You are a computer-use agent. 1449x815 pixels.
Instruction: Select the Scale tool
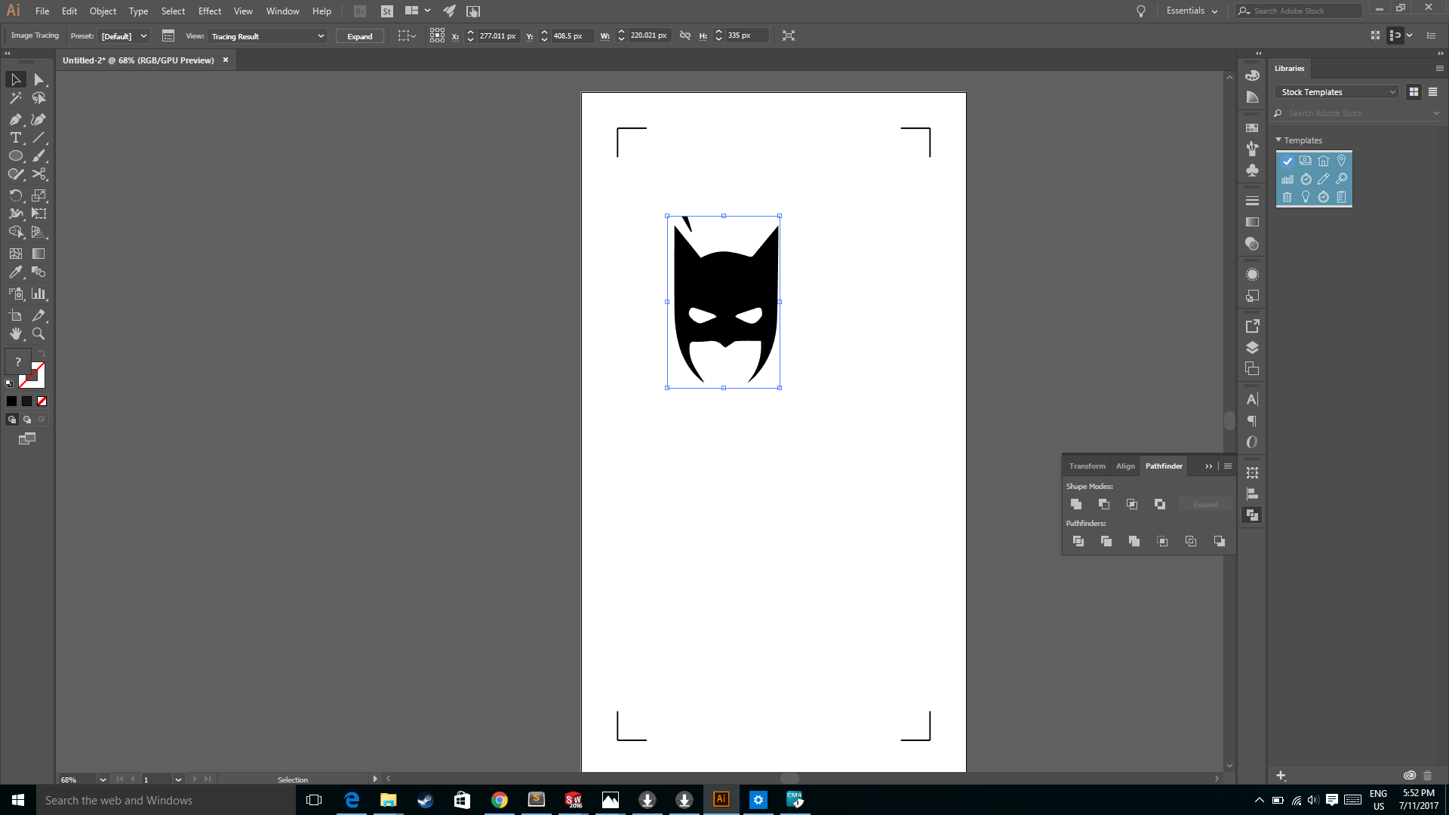(x=38, y=195)
